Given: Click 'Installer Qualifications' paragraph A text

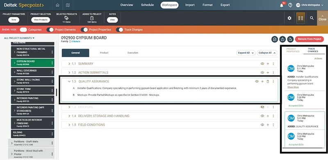Looking at the screenshot, I should 157,88.
